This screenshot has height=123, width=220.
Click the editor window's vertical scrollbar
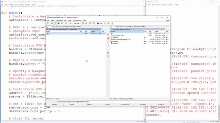click(144, 63)
